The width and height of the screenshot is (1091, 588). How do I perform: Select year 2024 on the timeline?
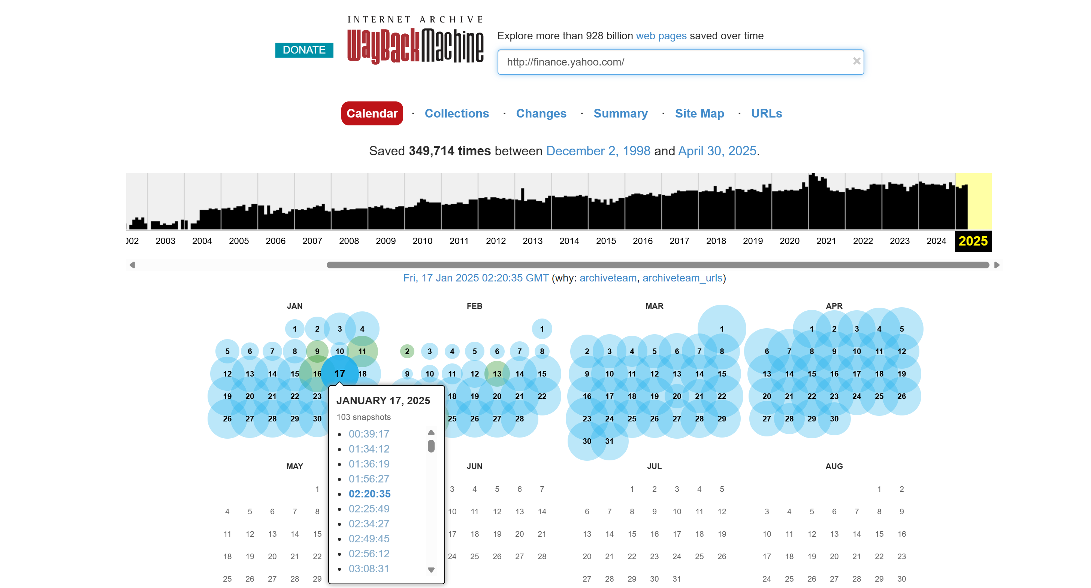point(936,241)
